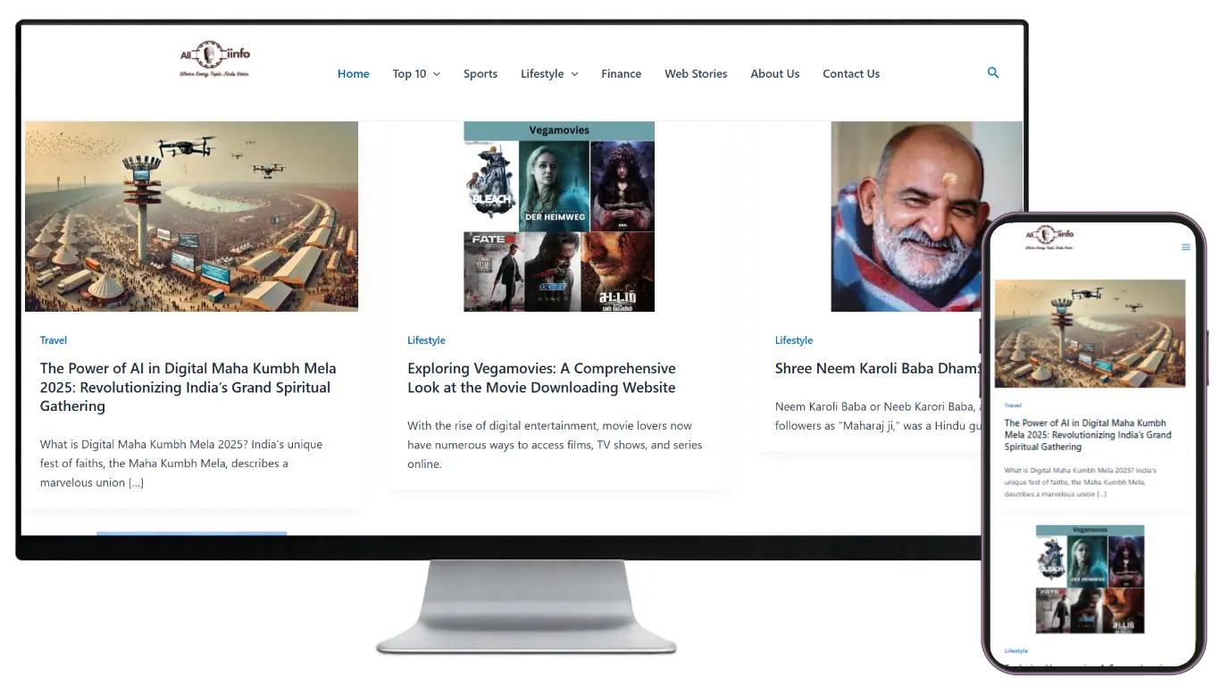Screen dimensions: 1220x686
Task: Click the All iinfo logo on desktop
Action: click(214, 59)
